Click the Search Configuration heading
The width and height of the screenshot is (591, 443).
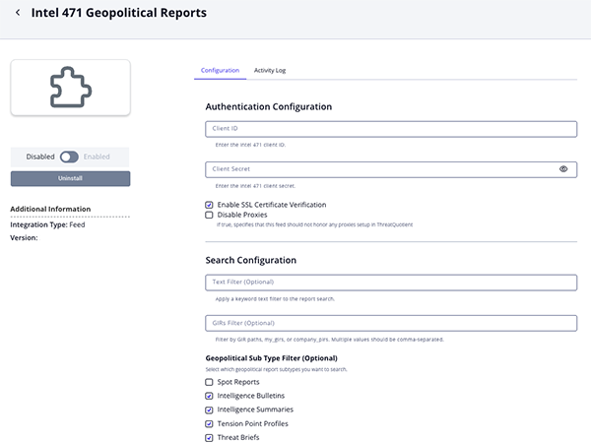[x=251, y=260]
